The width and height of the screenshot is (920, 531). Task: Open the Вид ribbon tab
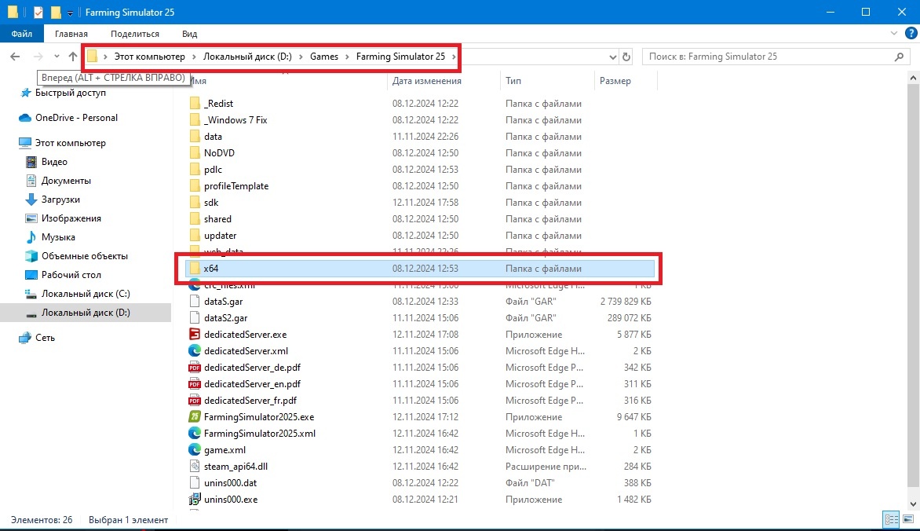189,34
